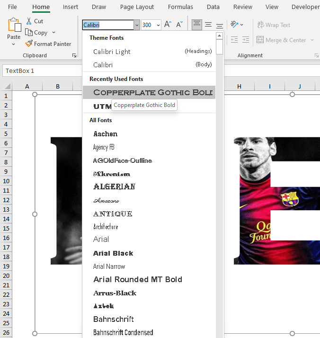Image resolution: width=320 pixels, height=338 pixels.
Task: Choose the Arial Black font
Action: click(x=149, y=253)
